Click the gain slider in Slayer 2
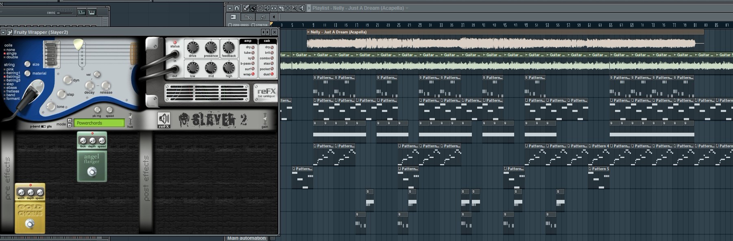The width and height of the screenshot is (733, 241). point(265,120)
